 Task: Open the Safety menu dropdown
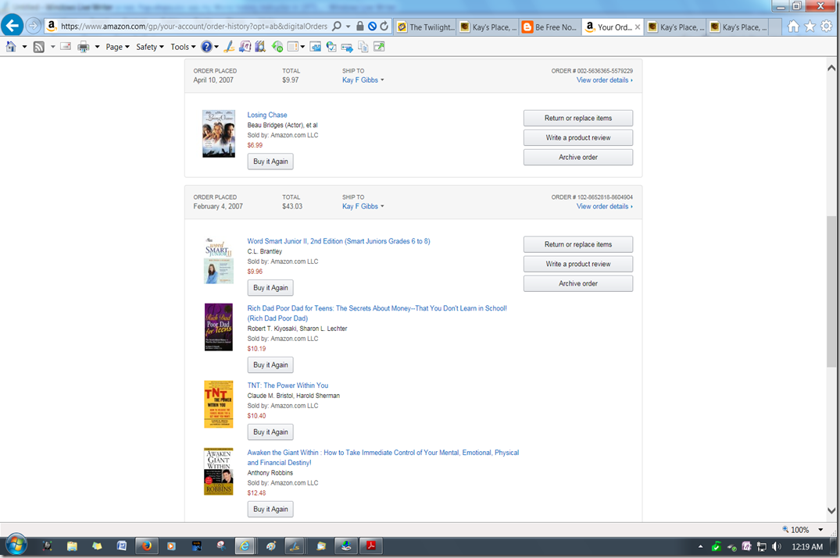(x=150, y=47)
